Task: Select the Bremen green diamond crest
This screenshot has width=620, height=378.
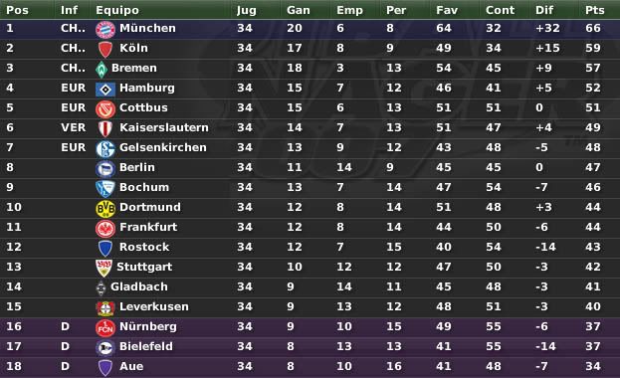Action: click(102, 70)
